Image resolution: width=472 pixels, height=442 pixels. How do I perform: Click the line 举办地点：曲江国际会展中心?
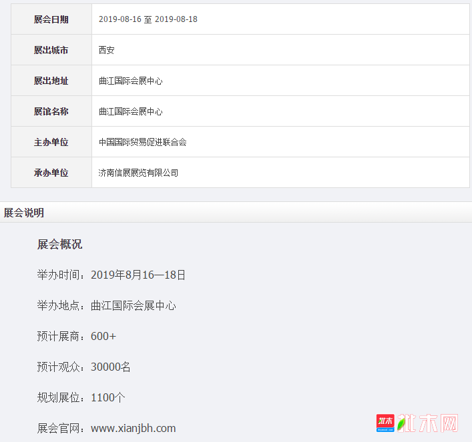click(x=107, y=305)
